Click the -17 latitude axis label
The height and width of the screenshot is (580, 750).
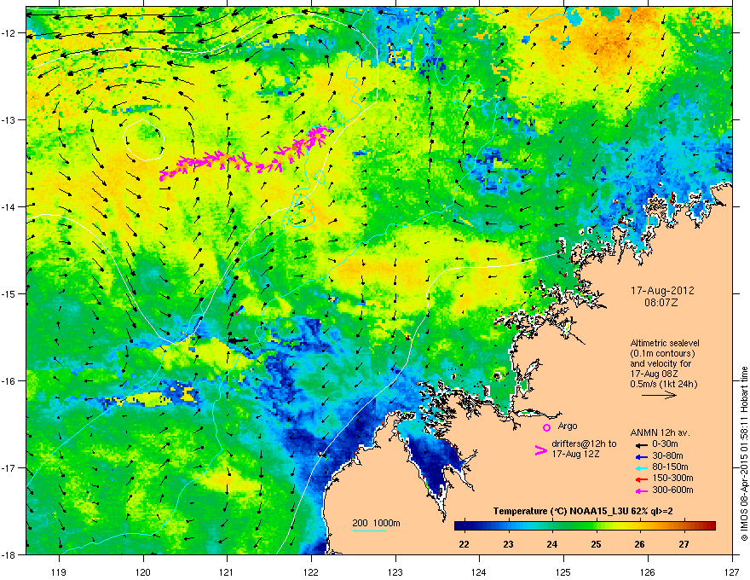pos(9,467)
